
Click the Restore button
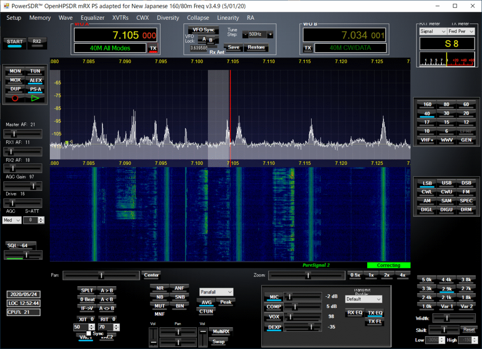(257, 47)
